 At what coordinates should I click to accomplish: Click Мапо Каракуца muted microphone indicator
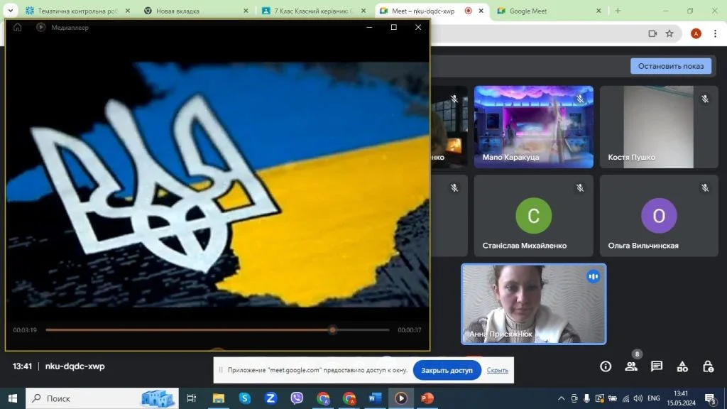click(580, 99)
